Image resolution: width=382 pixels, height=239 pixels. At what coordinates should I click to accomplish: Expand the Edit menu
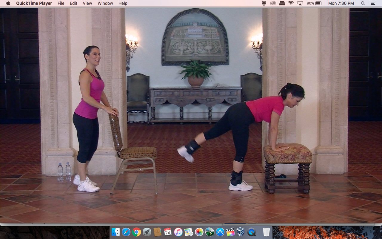(x=73, y=3)
